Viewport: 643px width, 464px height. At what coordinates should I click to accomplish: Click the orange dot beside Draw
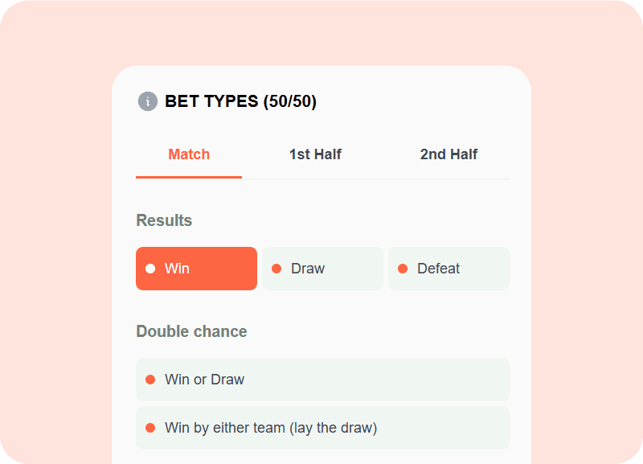click(276, 269)
